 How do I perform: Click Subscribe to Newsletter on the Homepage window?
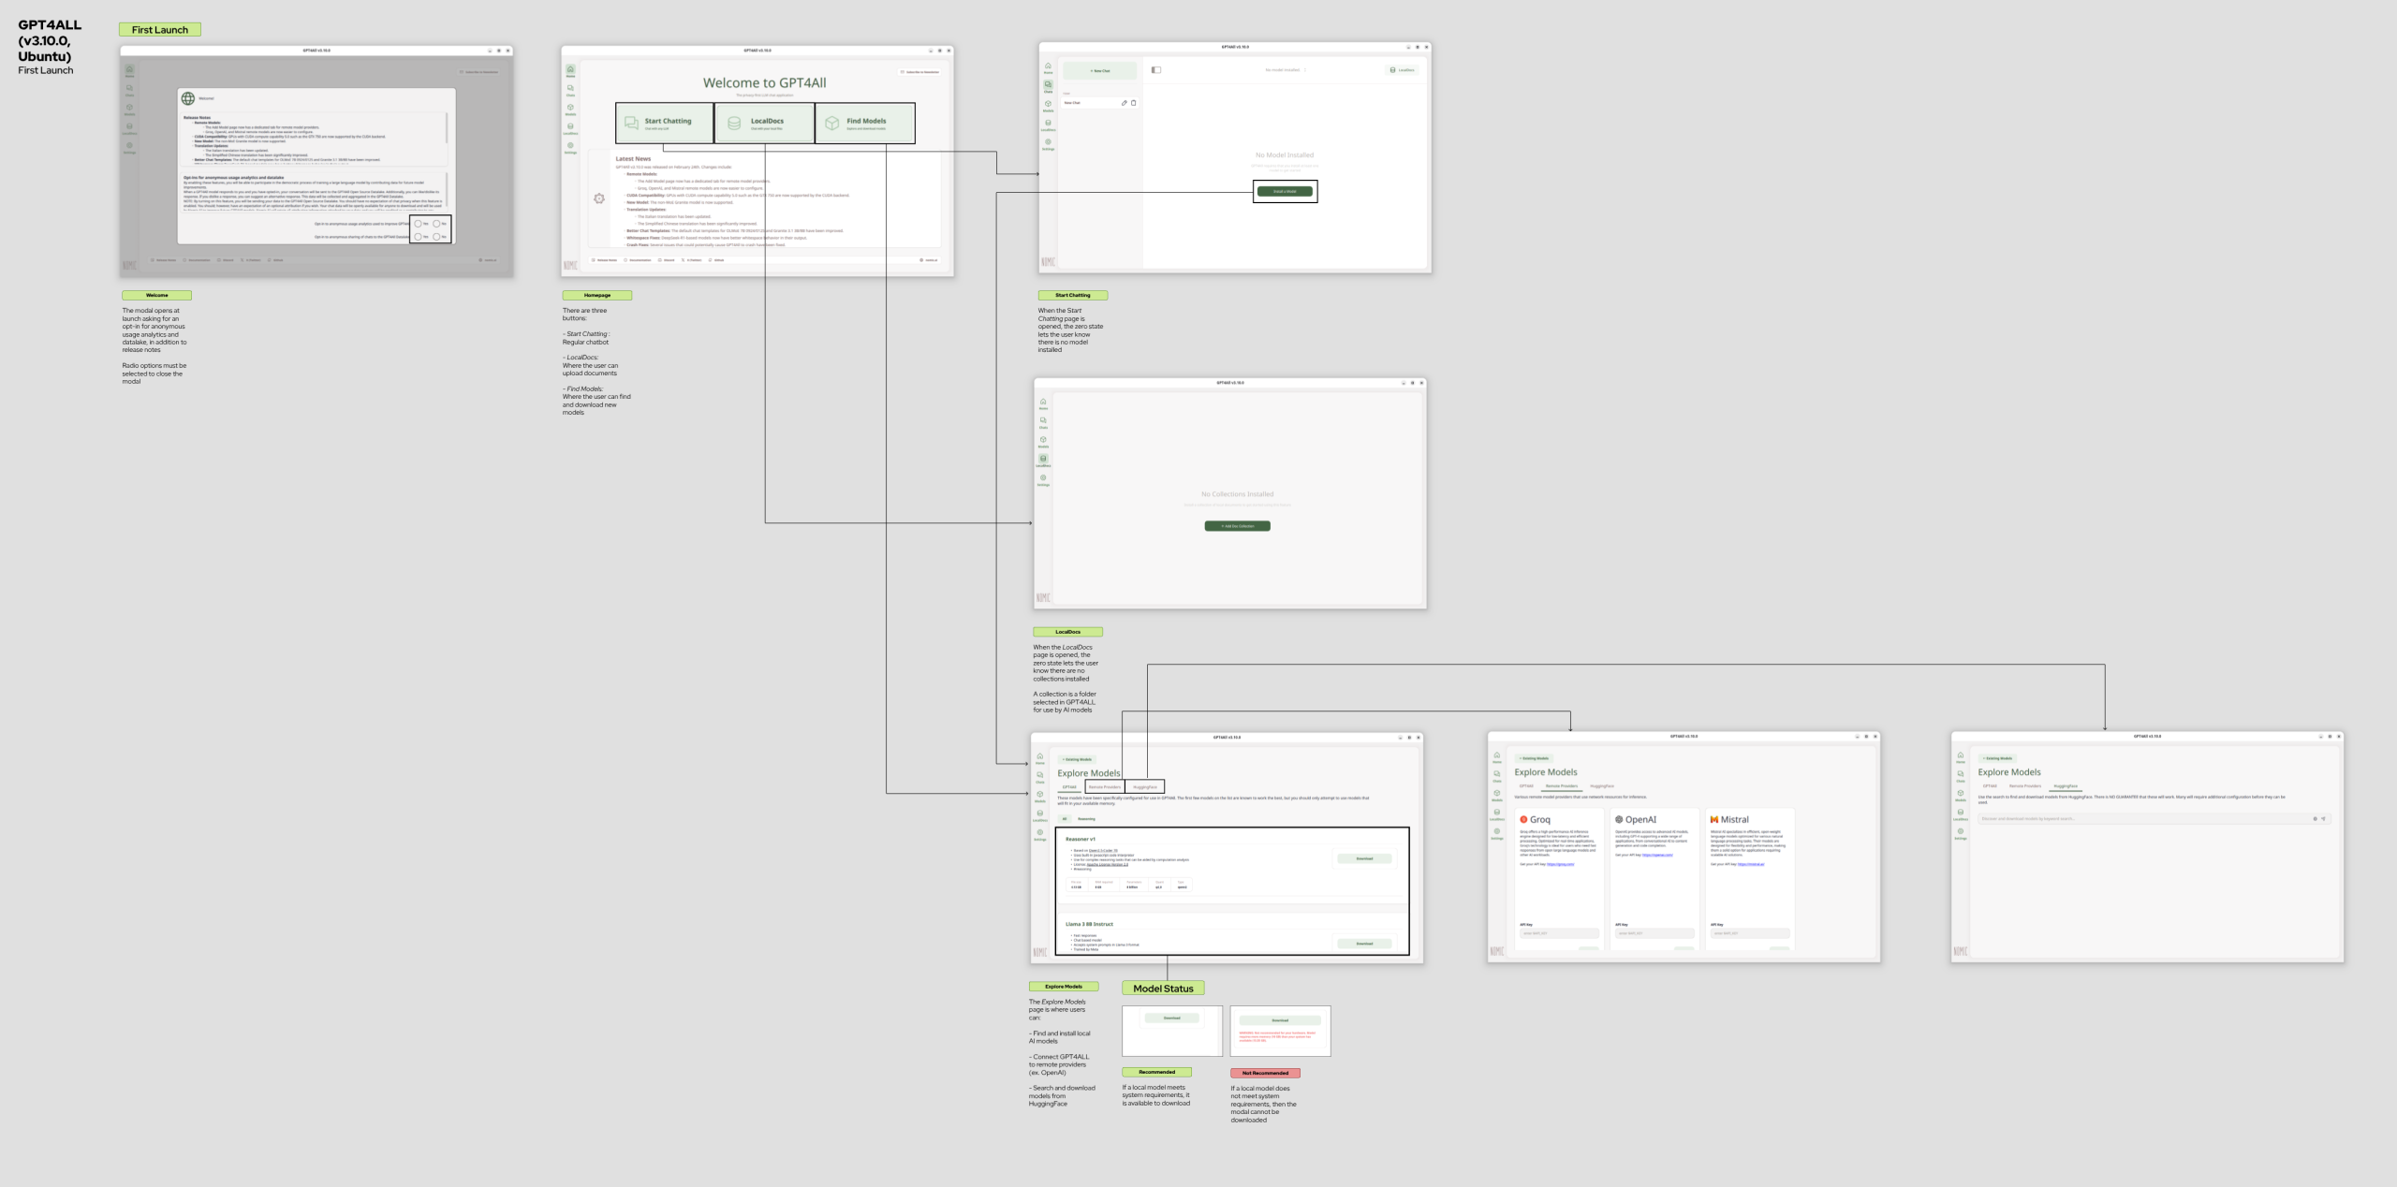pos(919,72)
